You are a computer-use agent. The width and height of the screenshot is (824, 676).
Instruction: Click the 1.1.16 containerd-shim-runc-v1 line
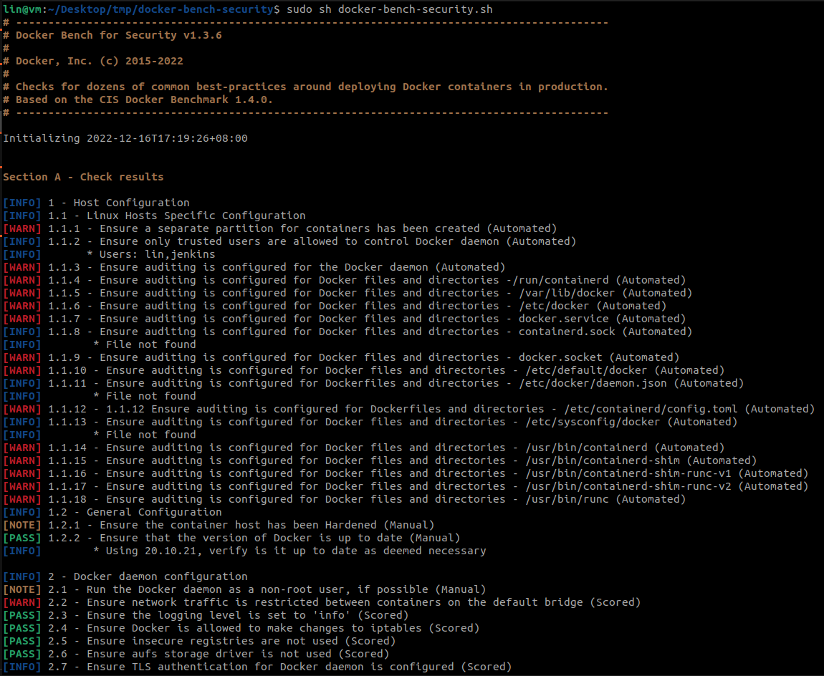[x=406, y=473]
